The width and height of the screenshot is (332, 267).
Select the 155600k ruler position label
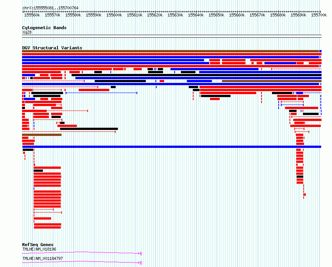point(115,15)
